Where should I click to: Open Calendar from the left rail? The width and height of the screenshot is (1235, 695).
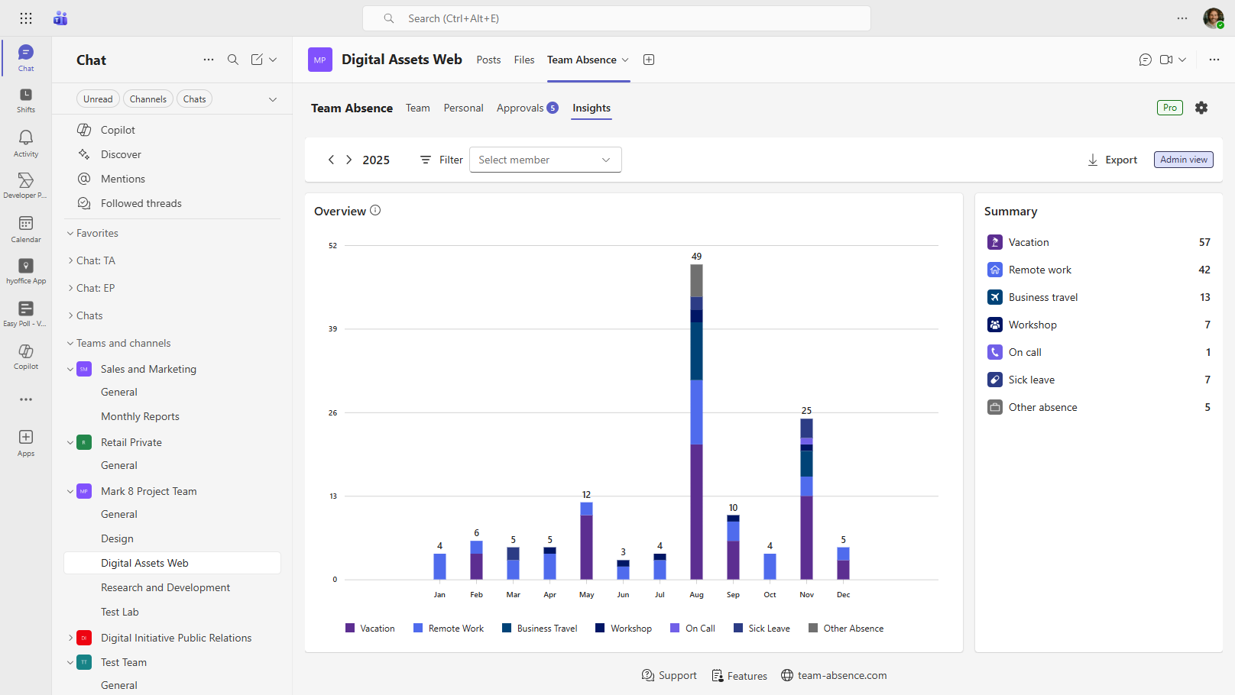click(x=26, y=228)
